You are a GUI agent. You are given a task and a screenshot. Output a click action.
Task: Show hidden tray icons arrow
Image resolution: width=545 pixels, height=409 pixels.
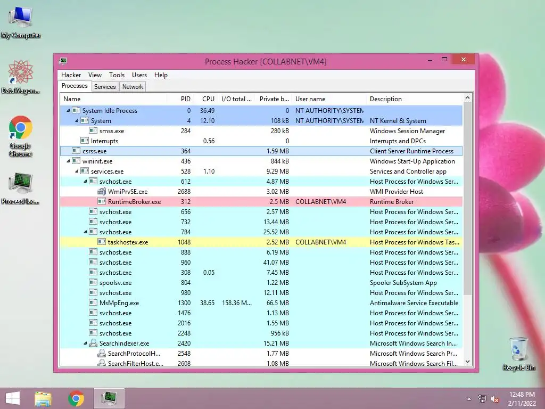pos(469,399)
